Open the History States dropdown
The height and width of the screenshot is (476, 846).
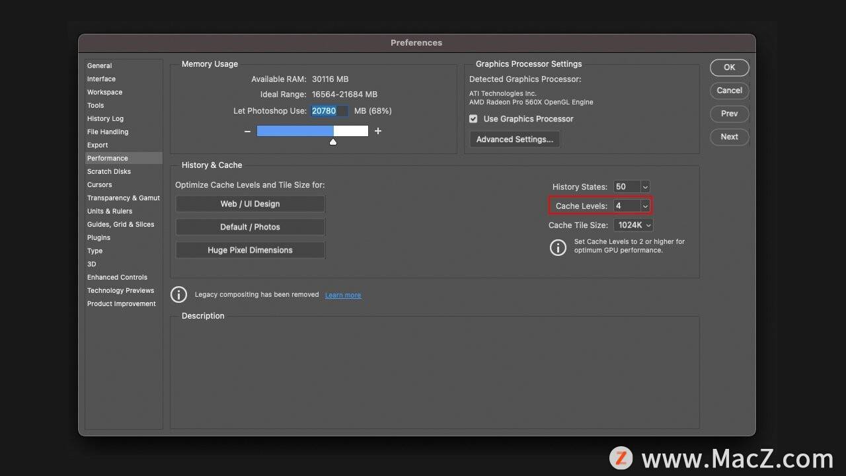point(645,187)
